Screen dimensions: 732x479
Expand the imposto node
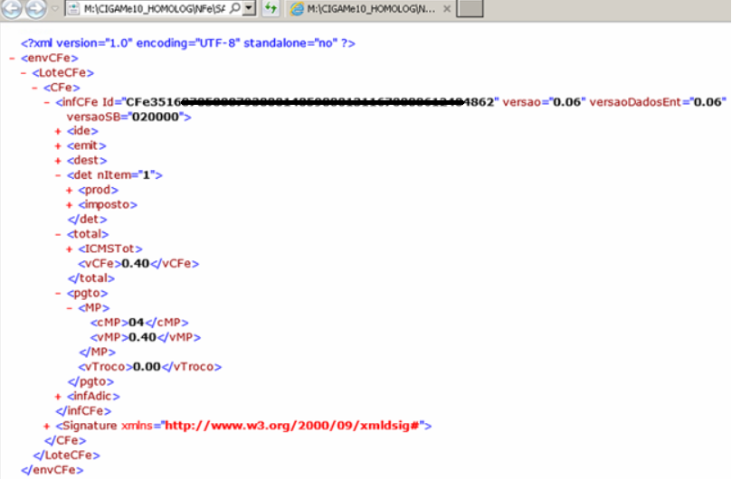pyautogui.click(x=70, y=205)
